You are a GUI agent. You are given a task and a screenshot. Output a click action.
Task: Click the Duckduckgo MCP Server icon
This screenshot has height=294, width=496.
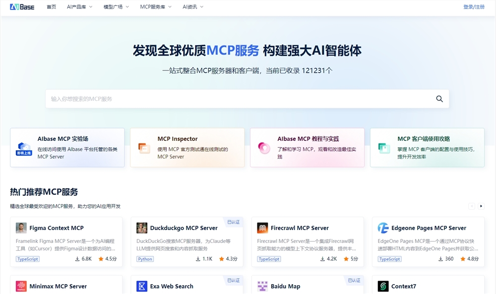coord(141,228)
